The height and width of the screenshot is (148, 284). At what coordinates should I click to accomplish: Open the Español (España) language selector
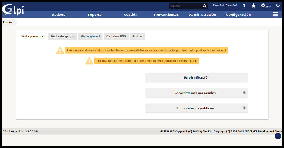click(225, 5)
